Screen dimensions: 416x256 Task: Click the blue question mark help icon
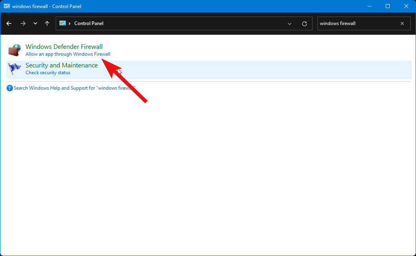[9, 88]
